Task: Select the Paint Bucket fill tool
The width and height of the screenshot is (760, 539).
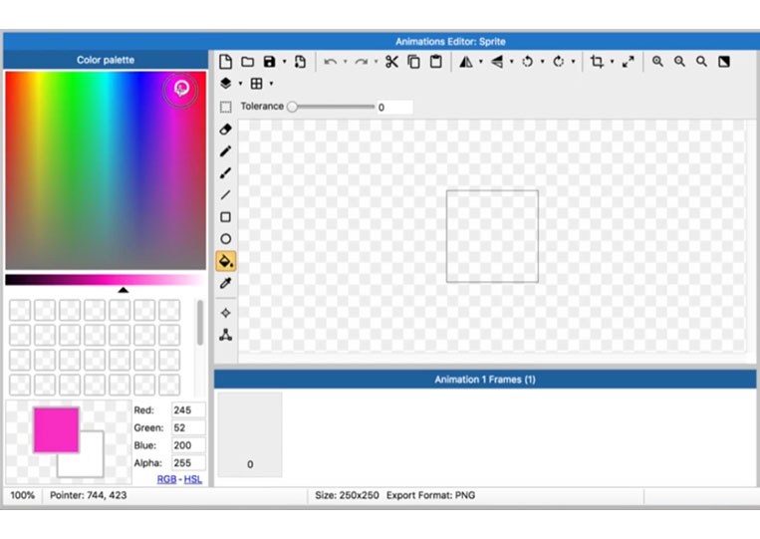Action: coord(226,261)
